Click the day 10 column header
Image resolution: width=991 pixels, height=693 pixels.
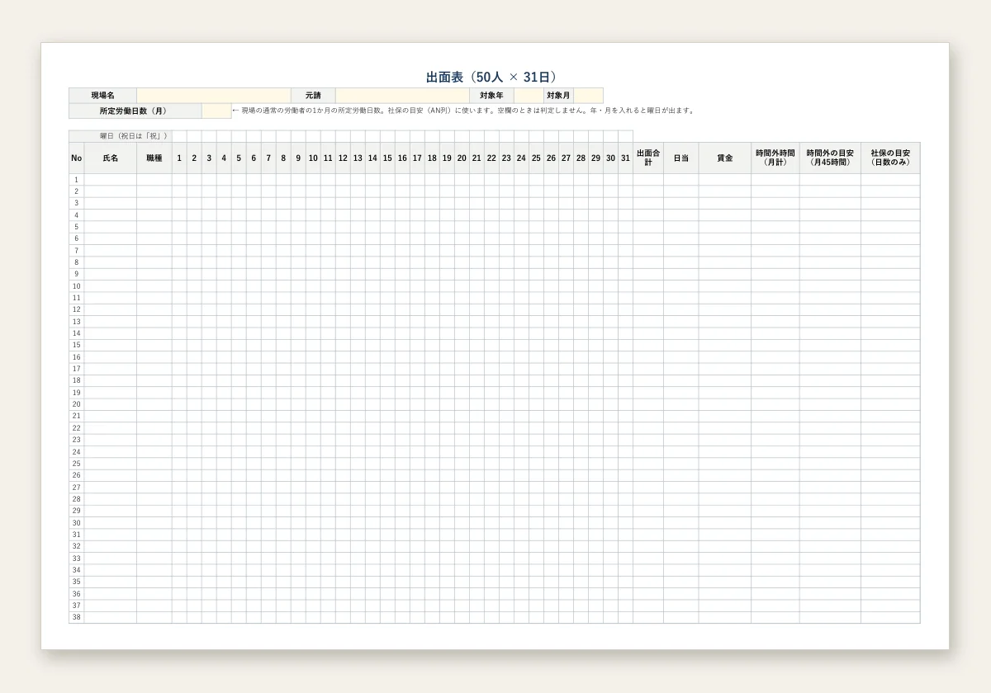313,158
